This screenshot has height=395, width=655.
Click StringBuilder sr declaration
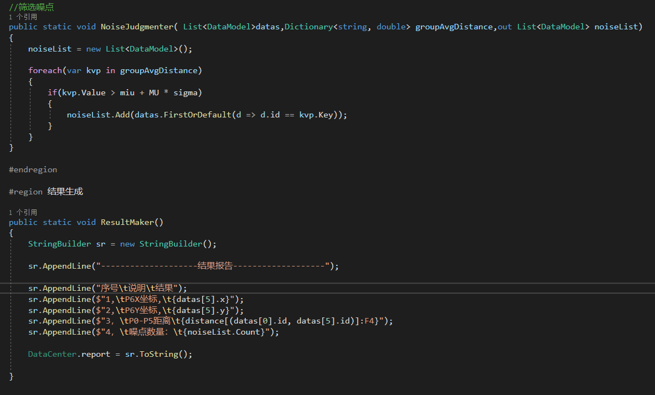click(122, 244)
